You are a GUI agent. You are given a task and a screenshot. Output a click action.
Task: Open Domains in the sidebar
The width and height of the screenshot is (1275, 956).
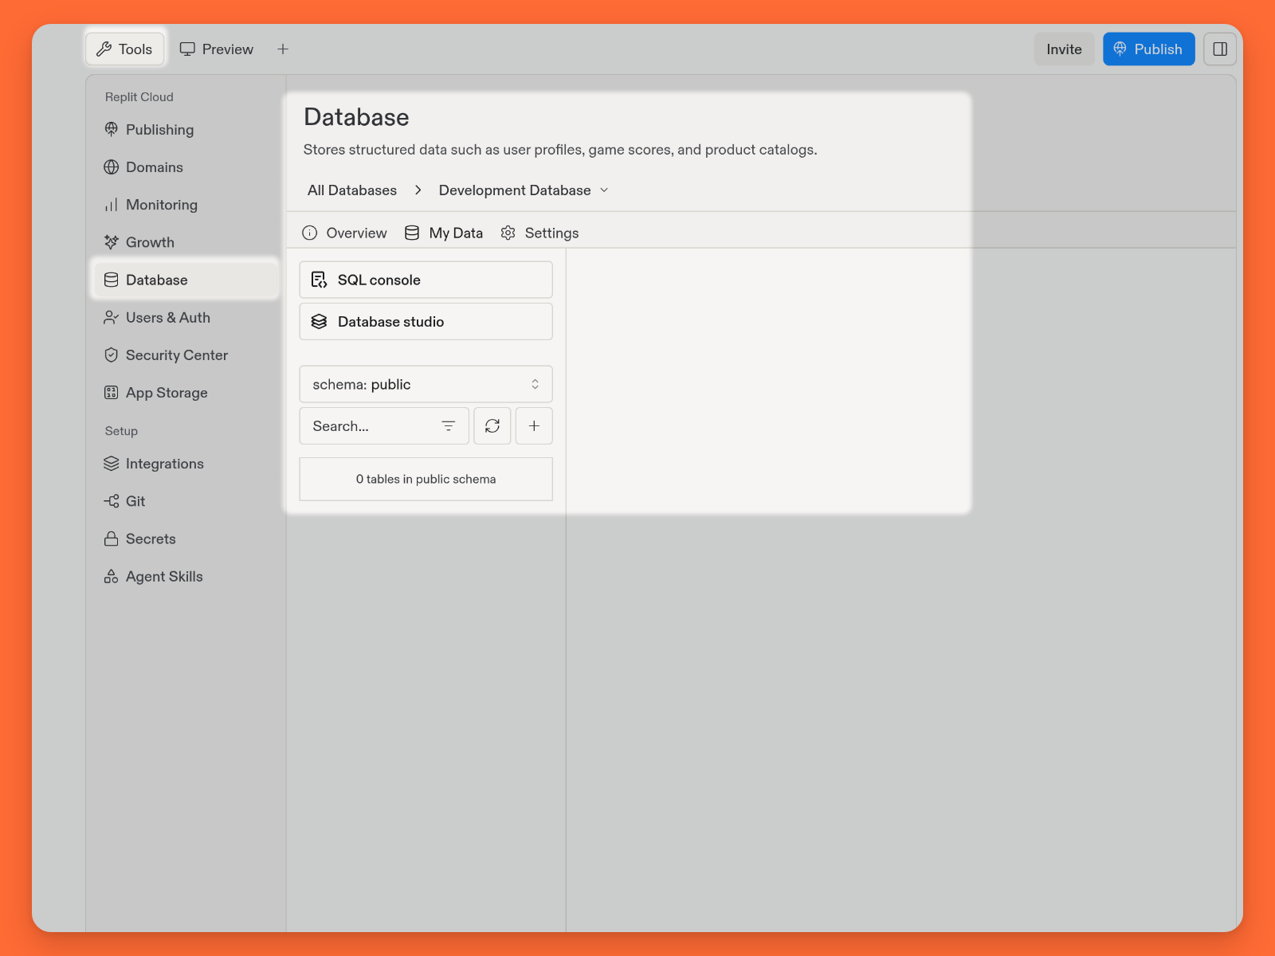point(185,167)
